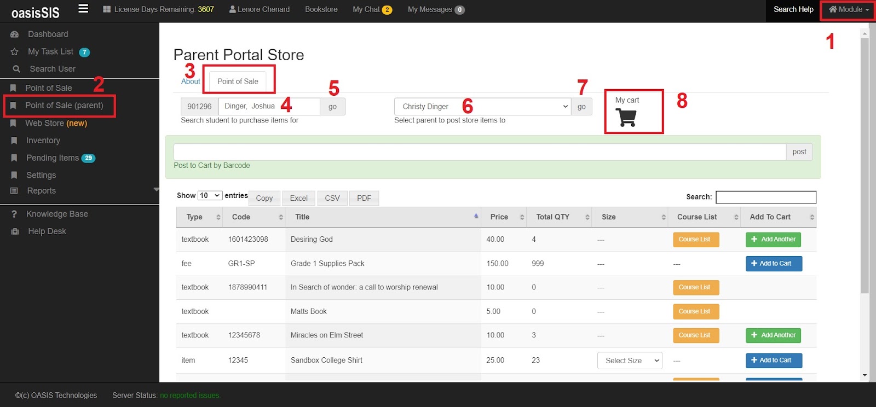
Task: Click the student name field Dinger, Joshua
Action: pos(269,107)
